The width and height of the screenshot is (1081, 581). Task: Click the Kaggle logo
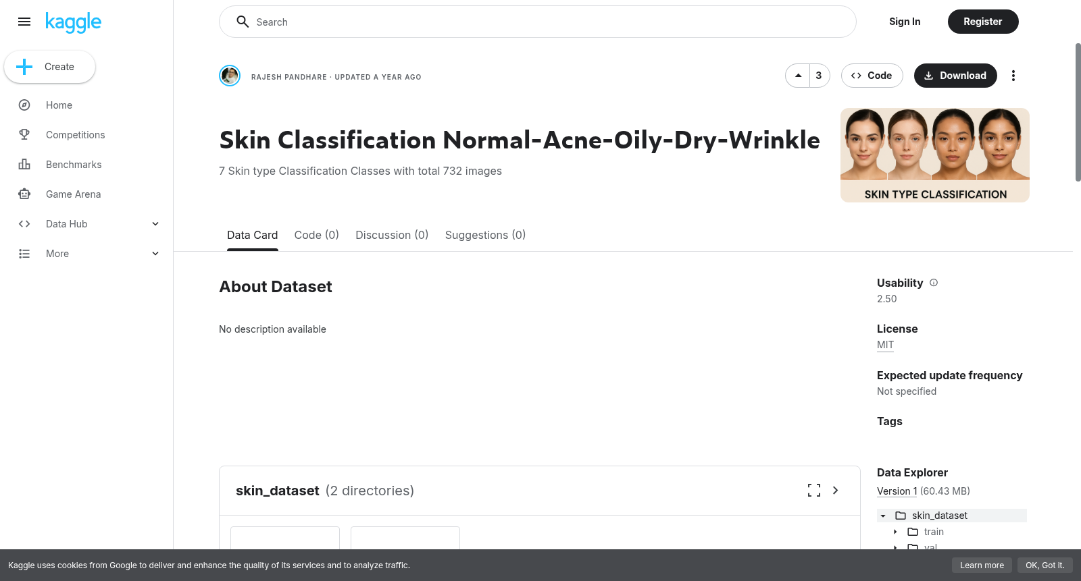coord(74,22)
